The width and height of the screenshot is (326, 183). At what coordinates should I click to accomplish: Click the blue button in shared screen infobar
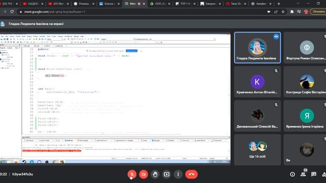pos(131,51)
